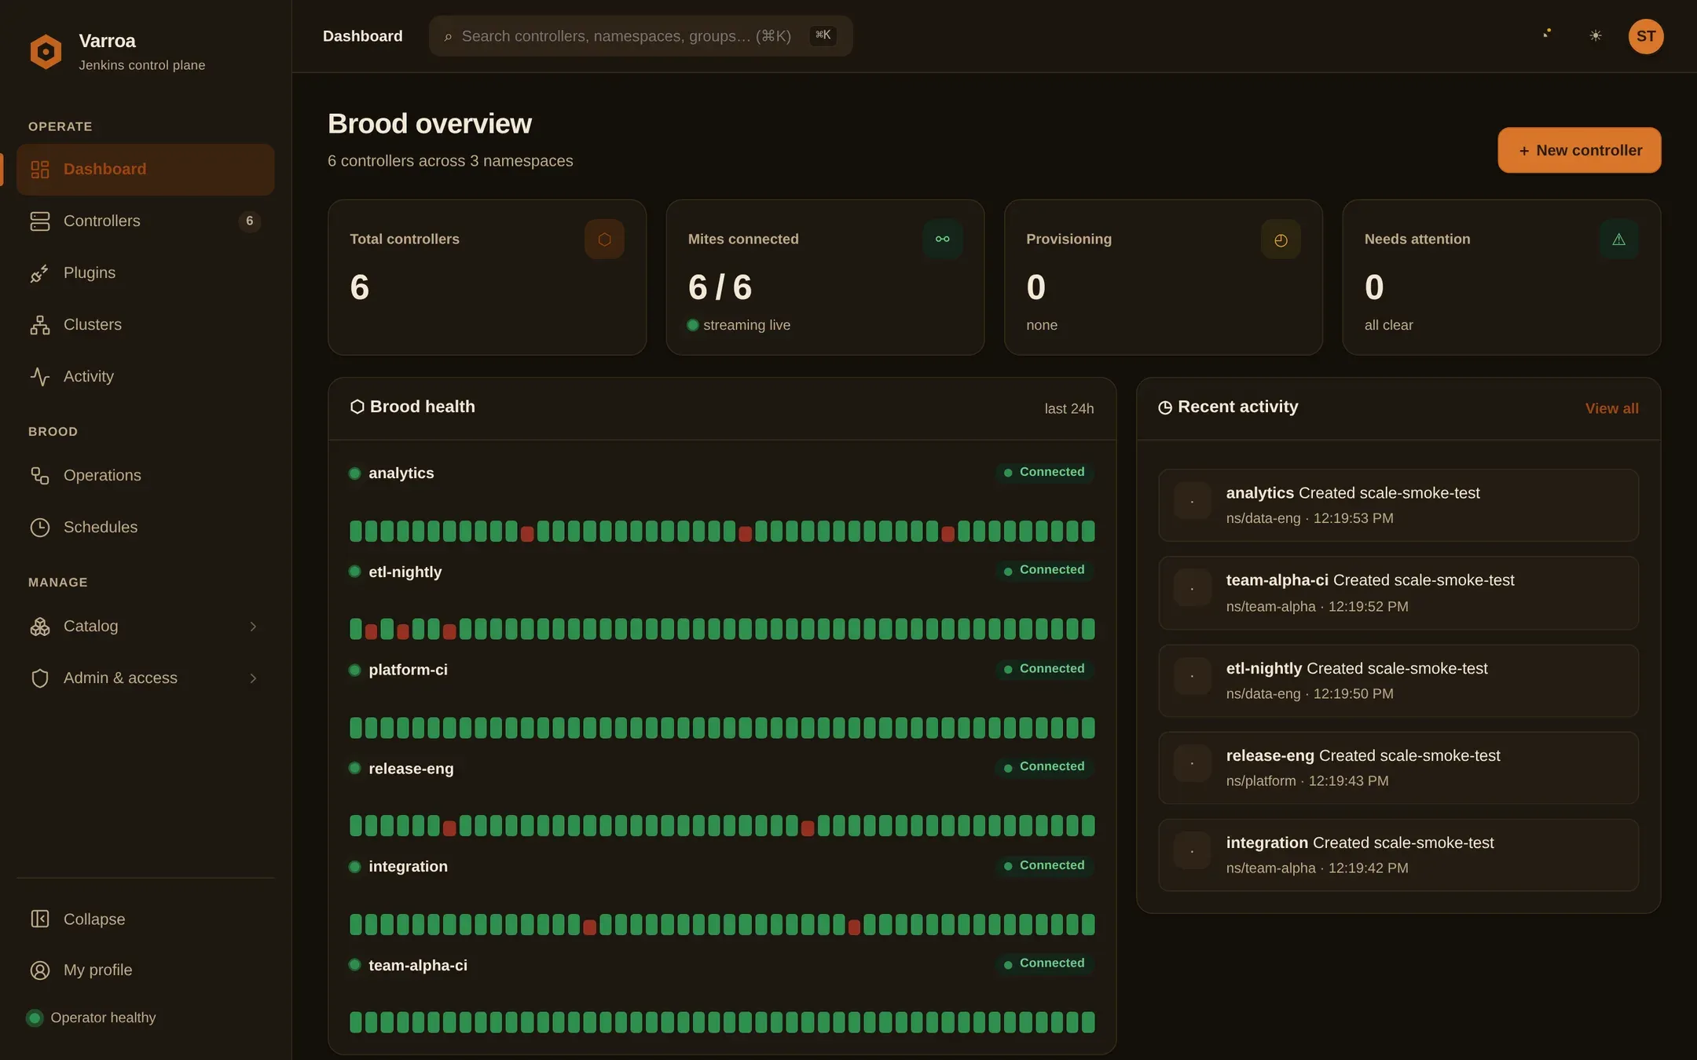Toggle the light theme sun icon
The image size is (1697, 1060).
tap(1596, 36)
